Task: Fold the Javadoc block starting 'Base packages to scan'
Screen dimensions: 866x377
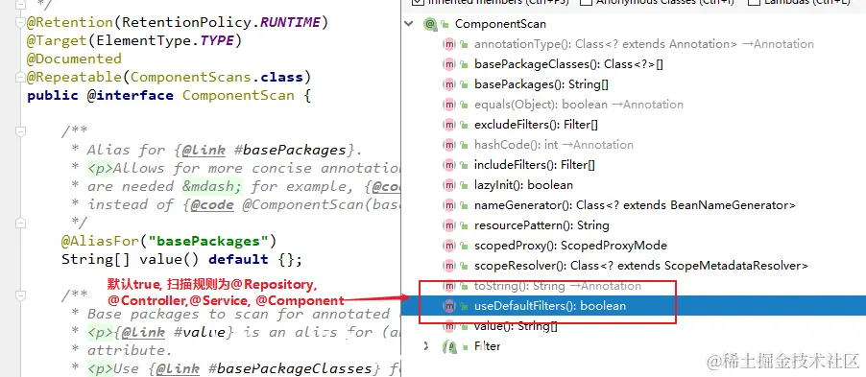Action: [x=20, y=295]
